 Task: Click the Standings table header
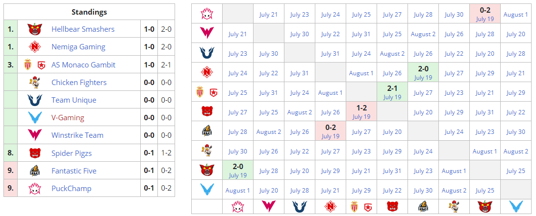tap(89, 12)
